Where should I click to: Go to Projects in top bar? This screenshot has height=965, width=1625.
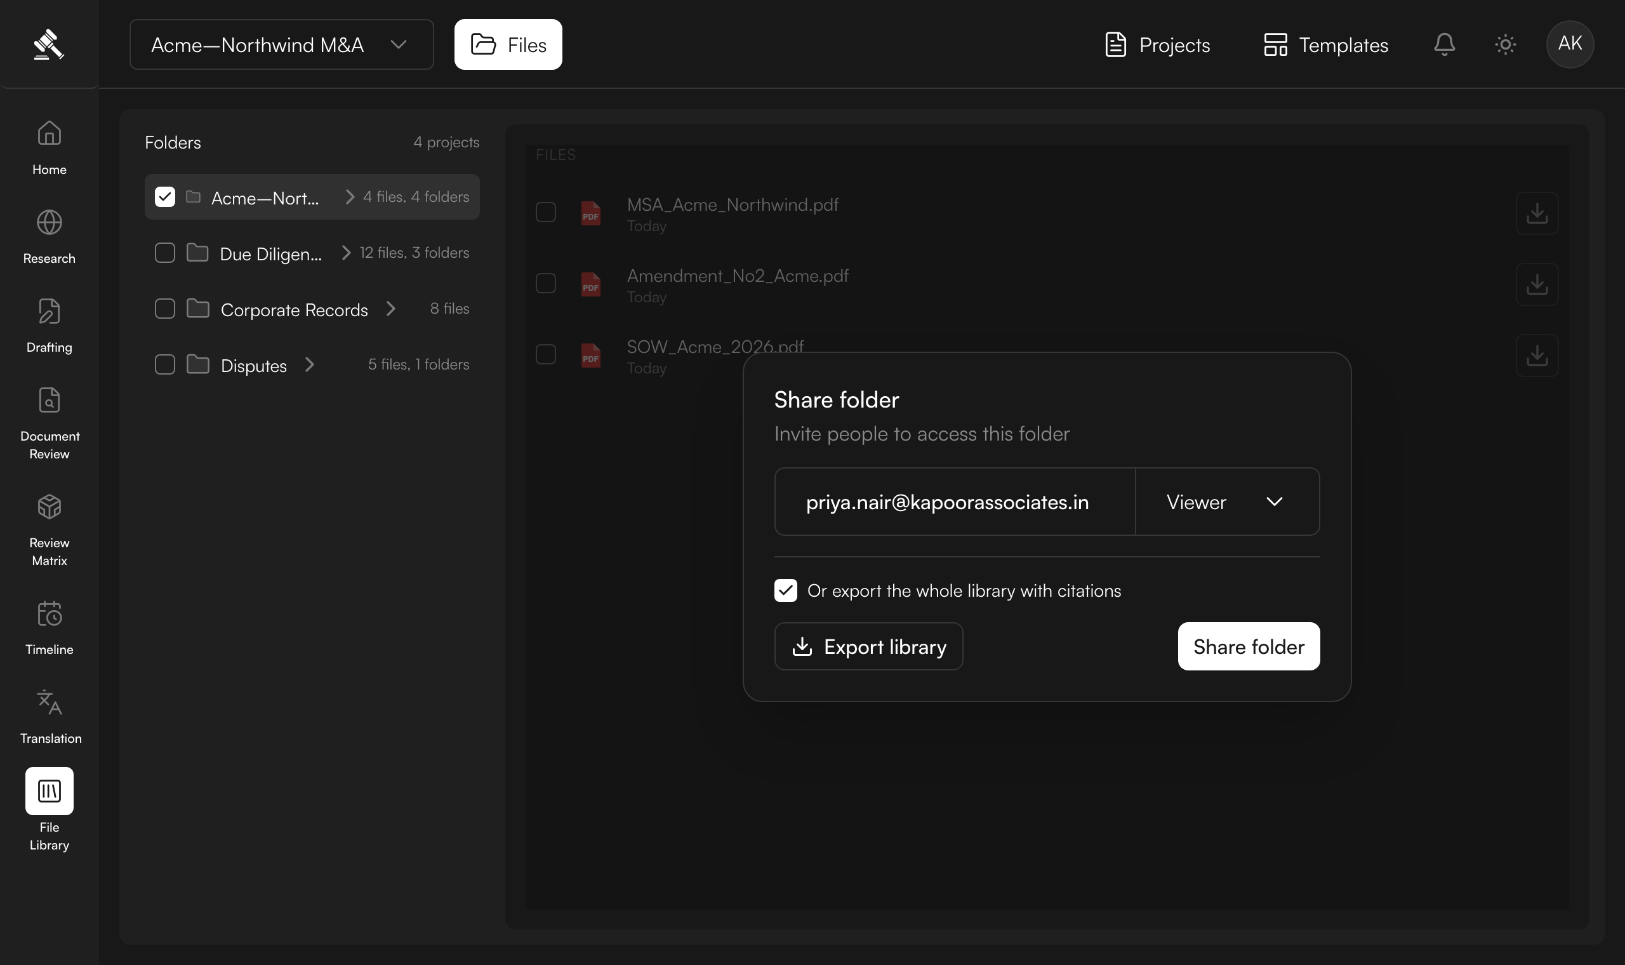[1158, 44]
